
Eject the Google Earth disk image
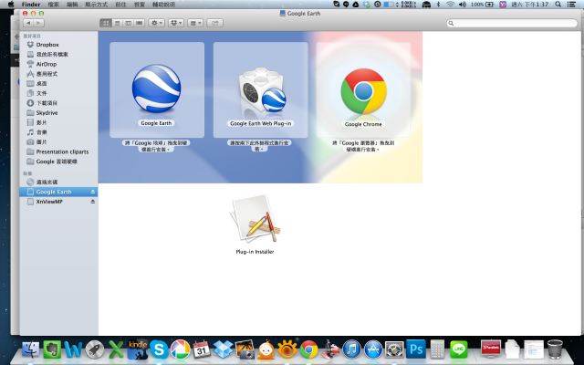point(93,192)
